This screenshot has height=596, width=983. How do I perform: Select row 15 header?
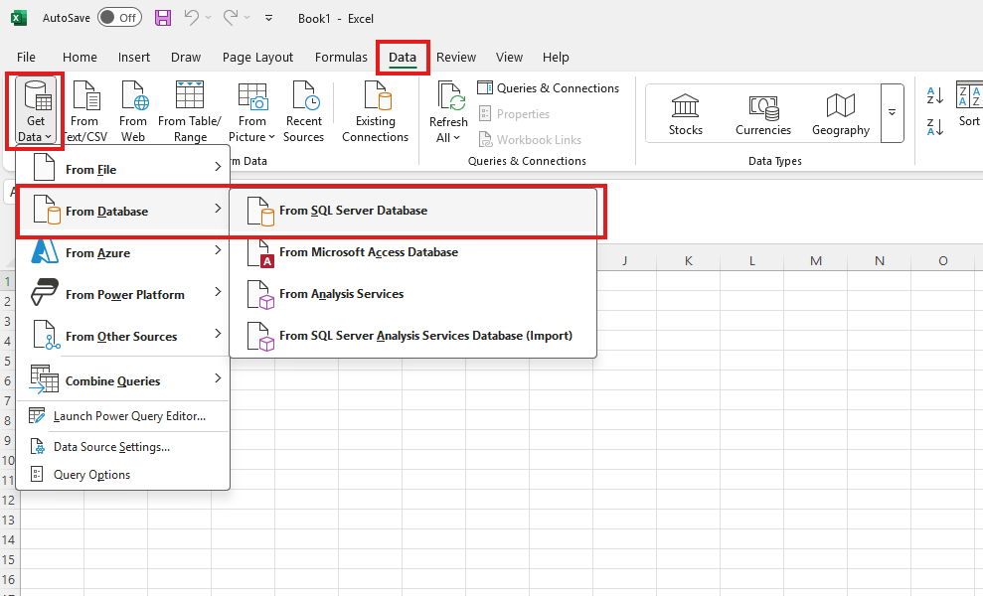(x=9, y=559)
